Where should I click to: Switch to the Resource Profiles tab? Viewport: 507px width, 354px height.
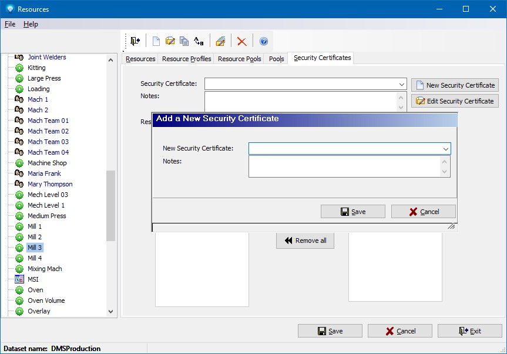point(186,59)
